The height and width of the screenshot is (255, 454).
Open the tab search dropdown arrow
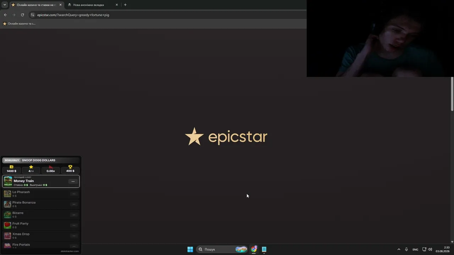5,5
